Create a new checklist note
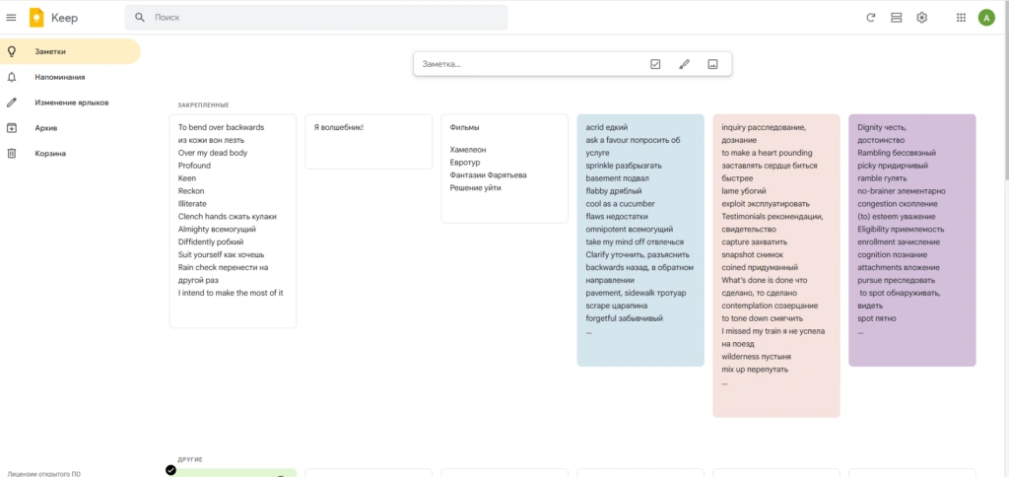 pyautogui.click(x=655, y=64)
